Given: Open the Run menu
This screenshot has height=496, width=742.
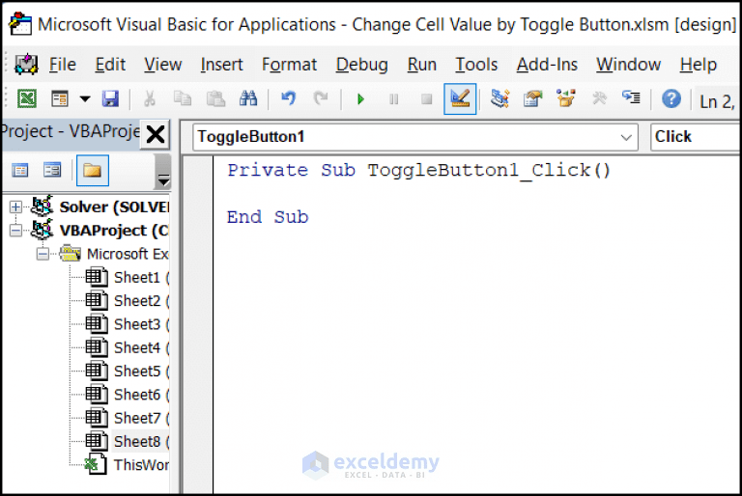Looking at the screenshot, I should (x=421, y=65).
